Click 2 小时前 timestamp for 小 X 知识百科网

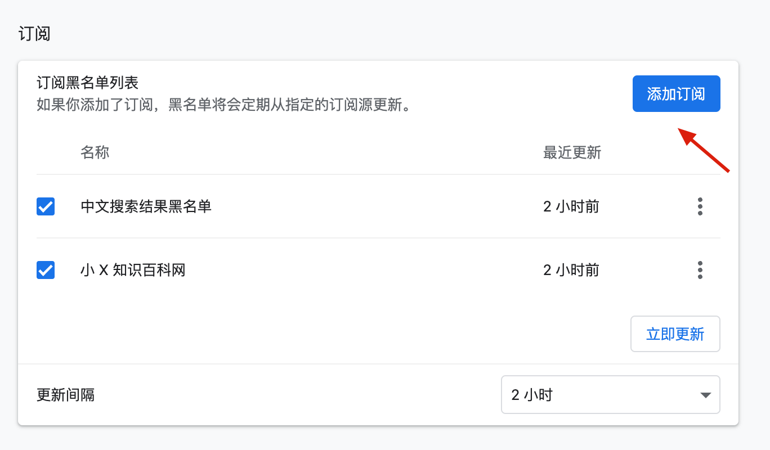pyautogui.click(x=571, y=271)
